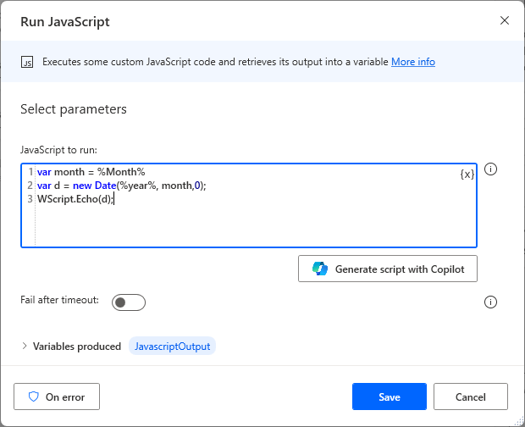Close the Run JavaScript dialog
This screenshot has height=427, width=525.
(505, 20)
